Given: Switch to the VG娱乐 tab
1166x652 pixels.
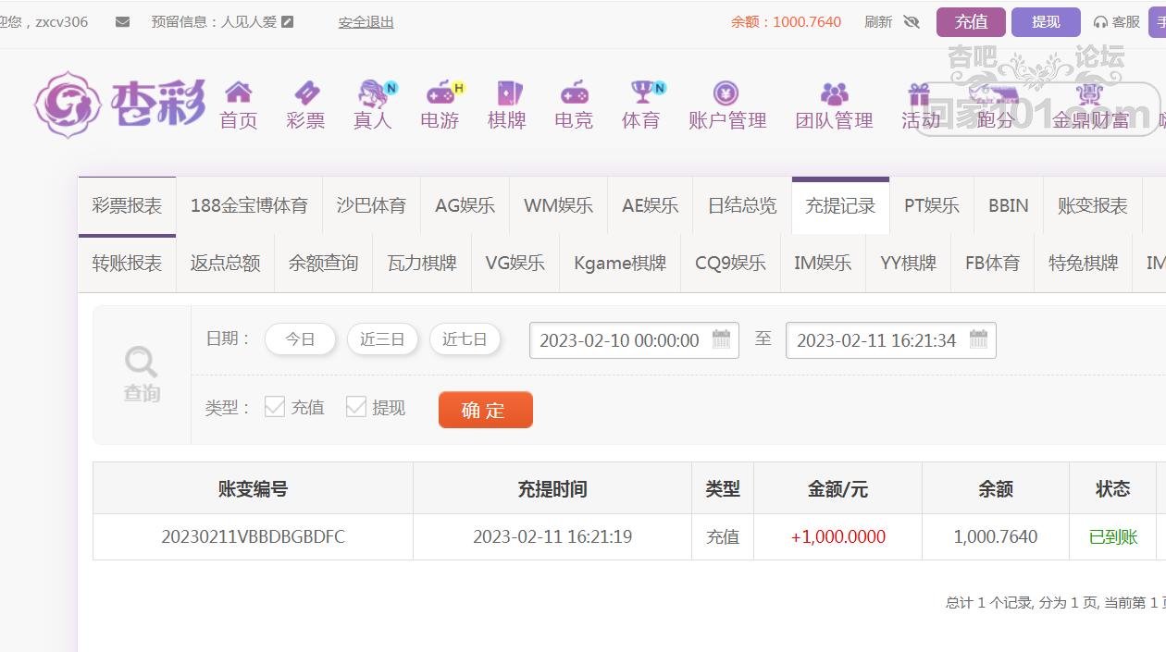Looking at the screenshot, I should [515, 264].
